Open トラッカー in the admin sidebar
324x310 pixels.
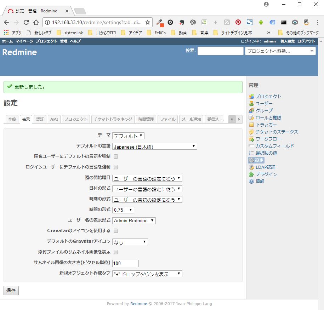point(266,125)
